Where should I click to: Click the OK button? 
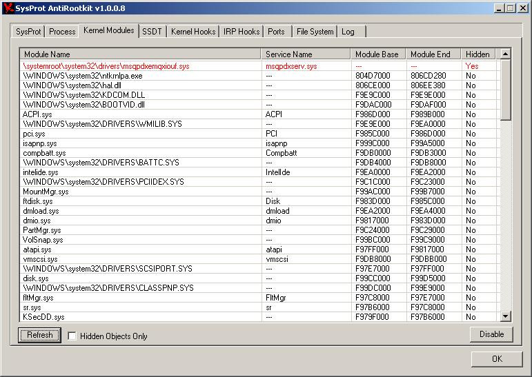click(x=497, y=358)
